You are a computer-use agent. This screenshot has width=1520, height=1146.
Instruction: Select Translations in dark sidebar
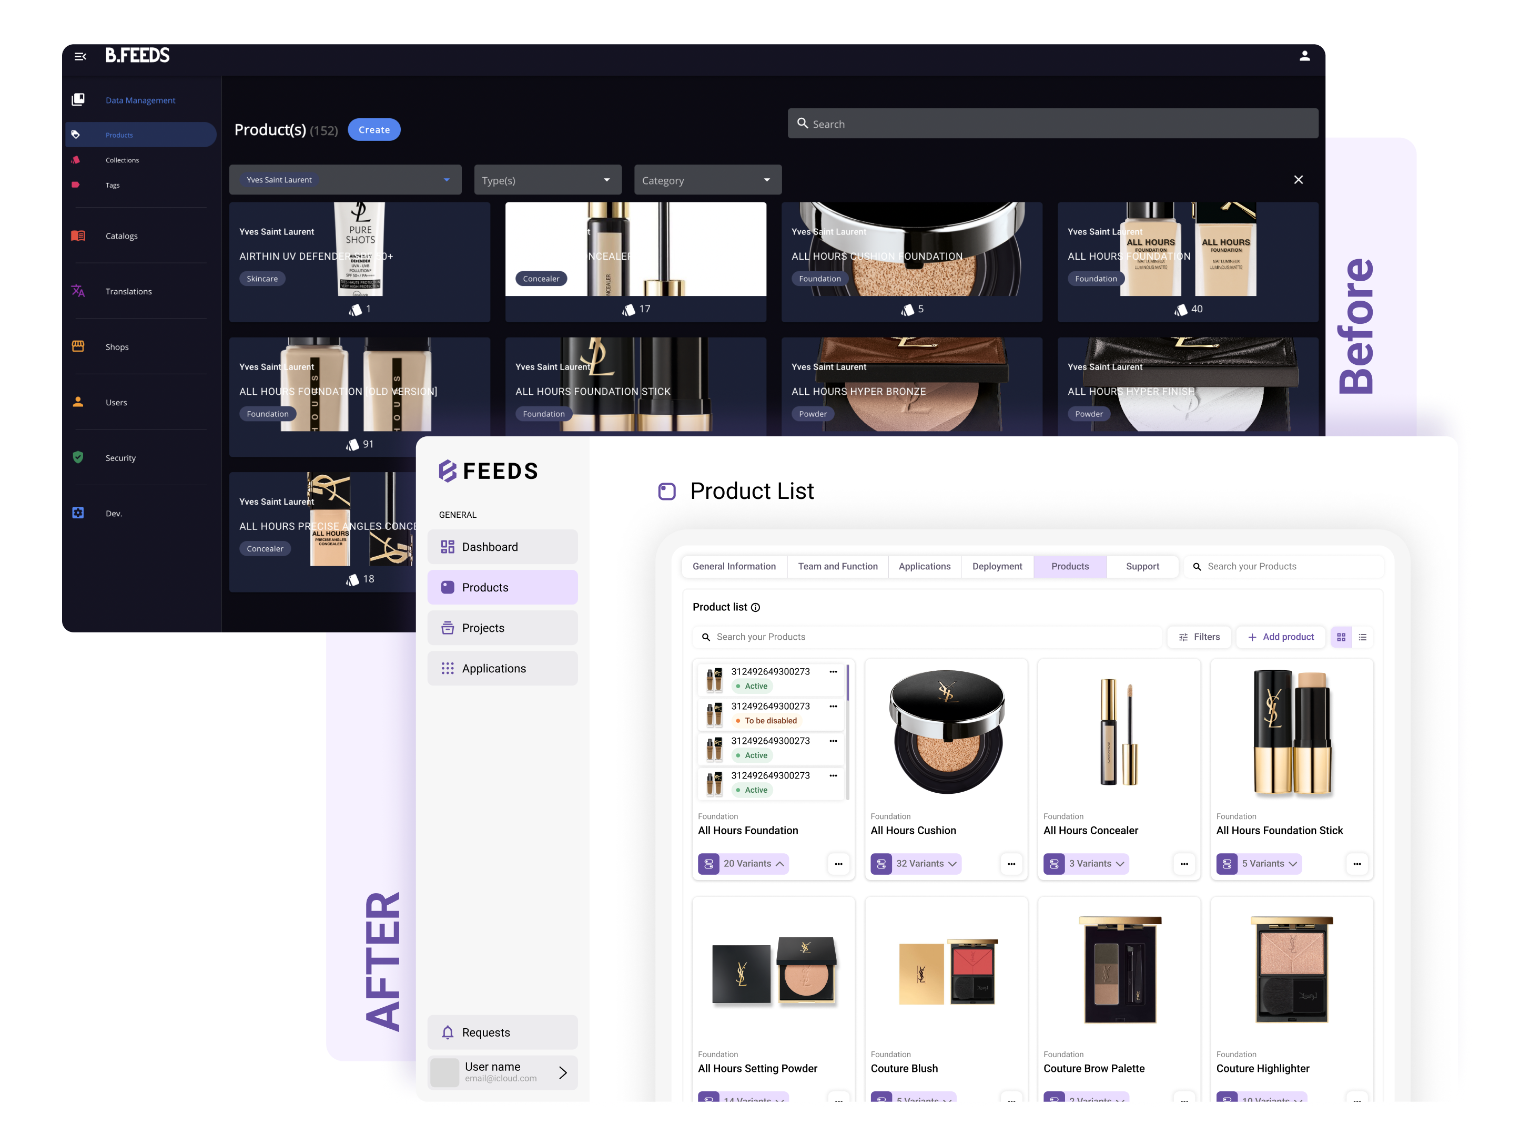point(128,292)
